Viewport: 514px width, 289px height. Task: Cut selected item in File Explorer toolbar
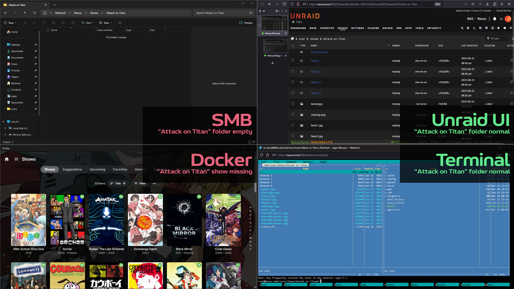(25, 23)
